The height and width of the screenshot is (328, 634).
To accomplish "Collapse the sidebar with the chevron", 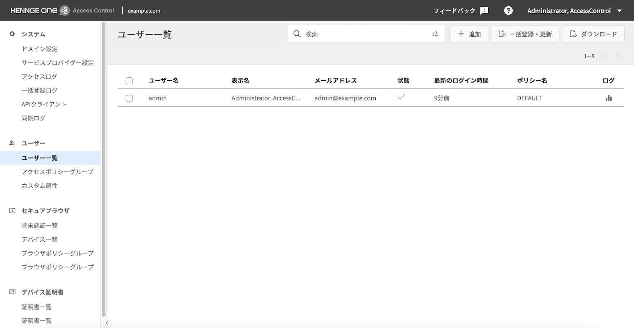I will 107,323.
